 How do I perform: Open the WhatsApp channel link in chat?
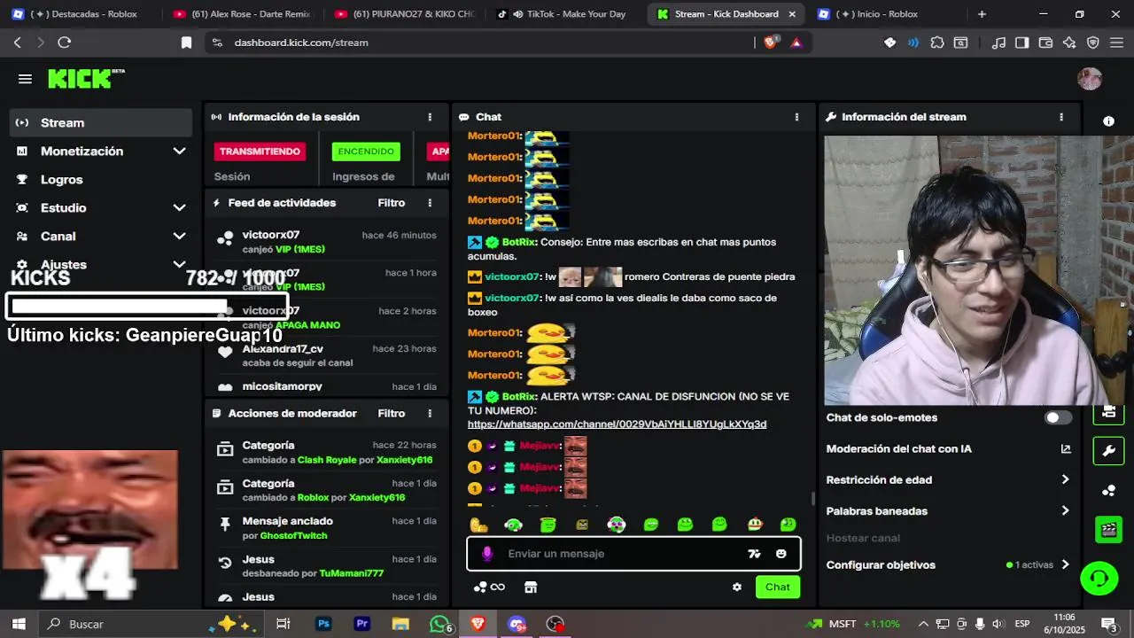click(617, 424)
